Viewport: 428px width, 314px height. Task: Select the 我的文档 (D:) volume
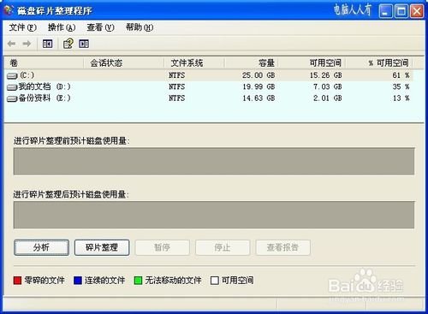coord(209,87)
